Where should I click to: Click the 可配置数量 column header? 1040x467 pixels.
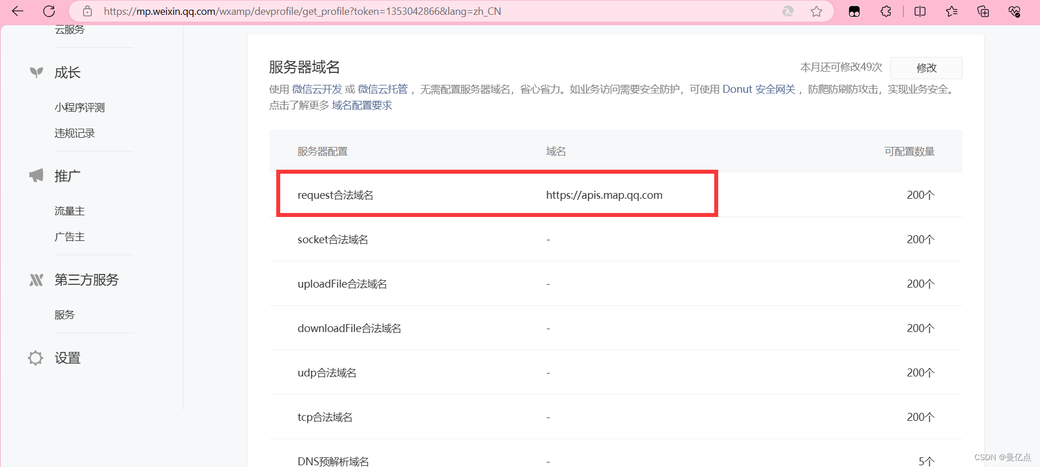click(x=910, y=151)
